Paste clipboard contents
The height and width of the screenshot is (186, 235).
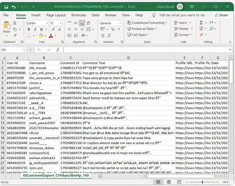pyautogui.click(x=7, y=28)
